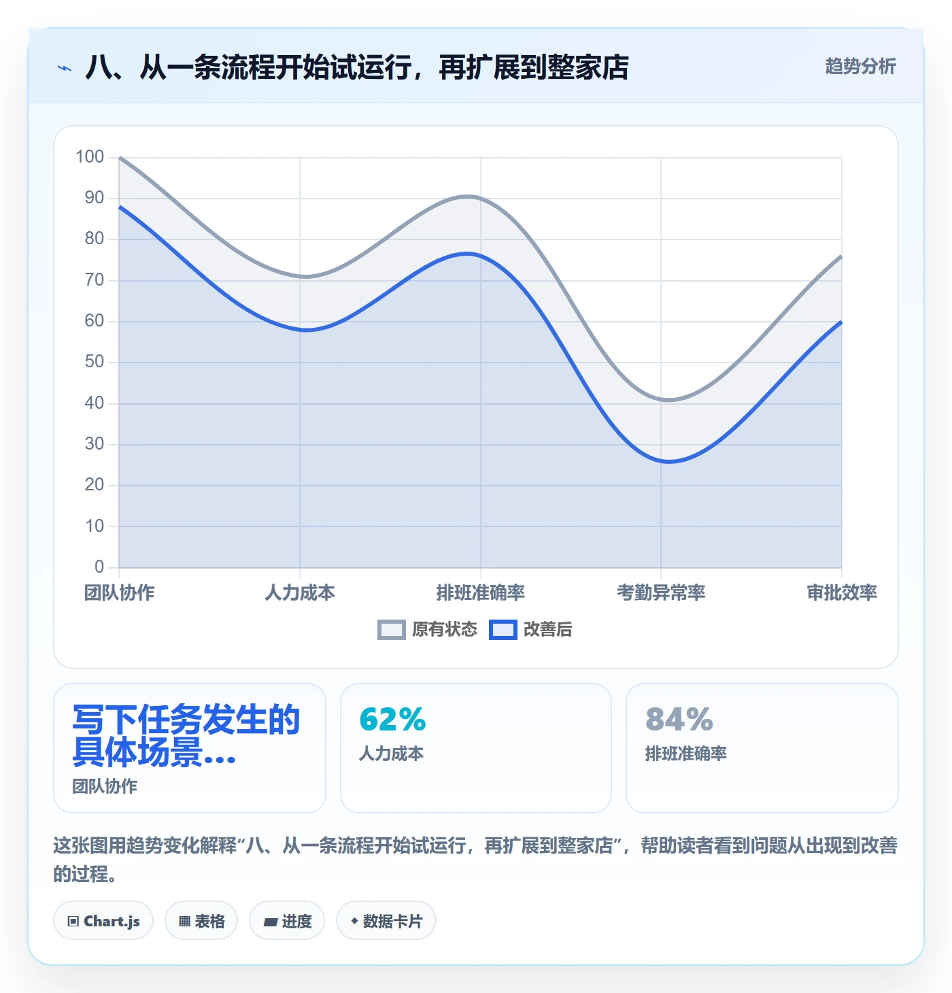Click the 原有状态 line peak at 排班准确率
The width and height of the screenshot is (952, 993).
pos(481,198)
